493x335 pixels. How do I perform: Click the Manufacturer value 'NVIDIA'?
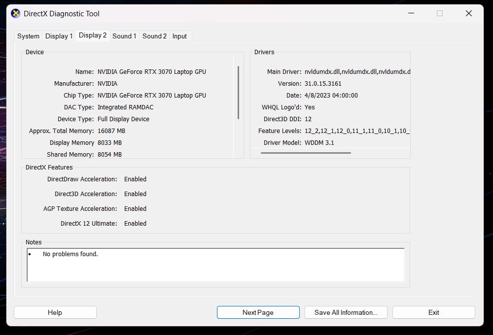tap(107, 84)
